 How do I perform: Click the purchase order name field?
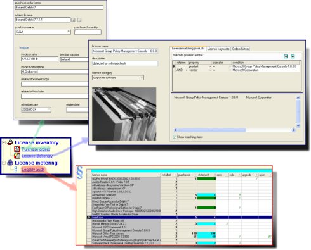59,8
